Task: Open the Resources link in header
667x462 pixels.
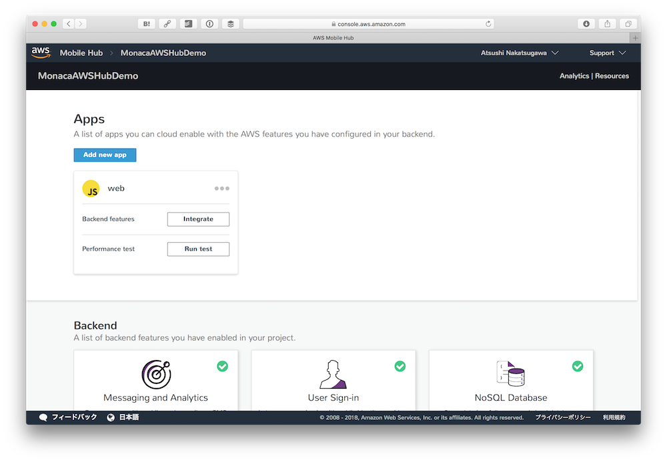Action: [612, 75]
